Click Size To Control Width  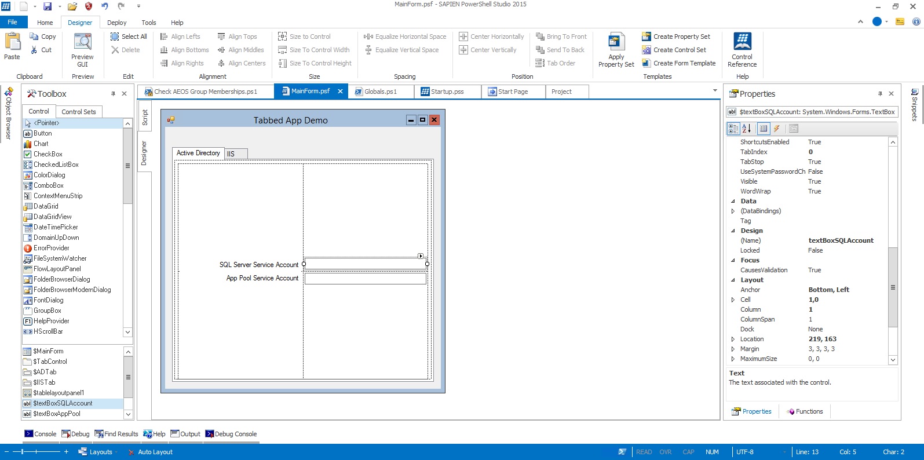coord(314,50)
